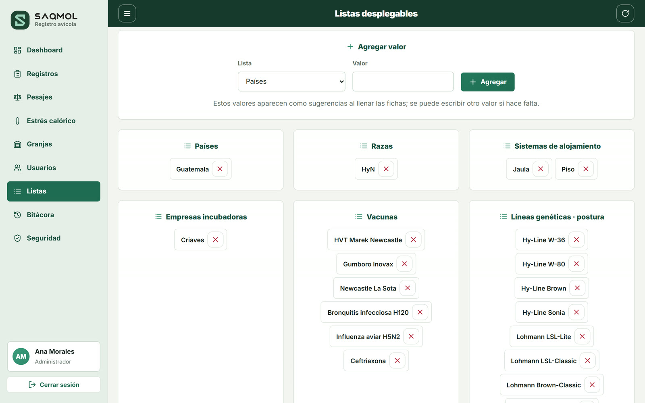This screenshot has height=403, width=645.
Task: Toggle the sidebar with hamburger menu icon
Action: click(127, 13)
